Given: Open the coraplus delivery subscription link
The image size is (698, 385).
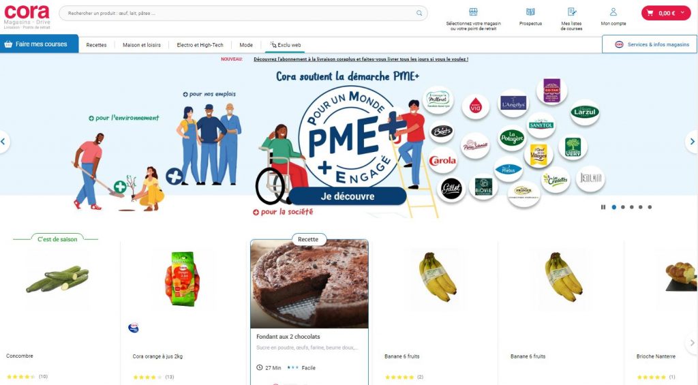Looking at the screenshot, I should (361, 59).
